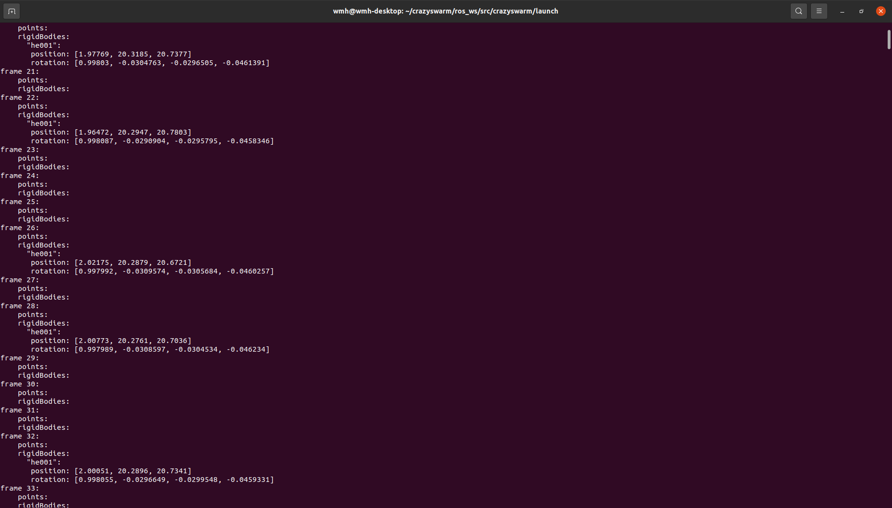Click the window title path text
The height and width of the screenshot is (508, 892).
446,11
